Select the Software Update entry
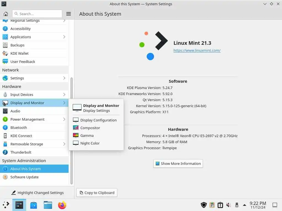Viewport: 282px width, 211px height. tap(34, 177)
